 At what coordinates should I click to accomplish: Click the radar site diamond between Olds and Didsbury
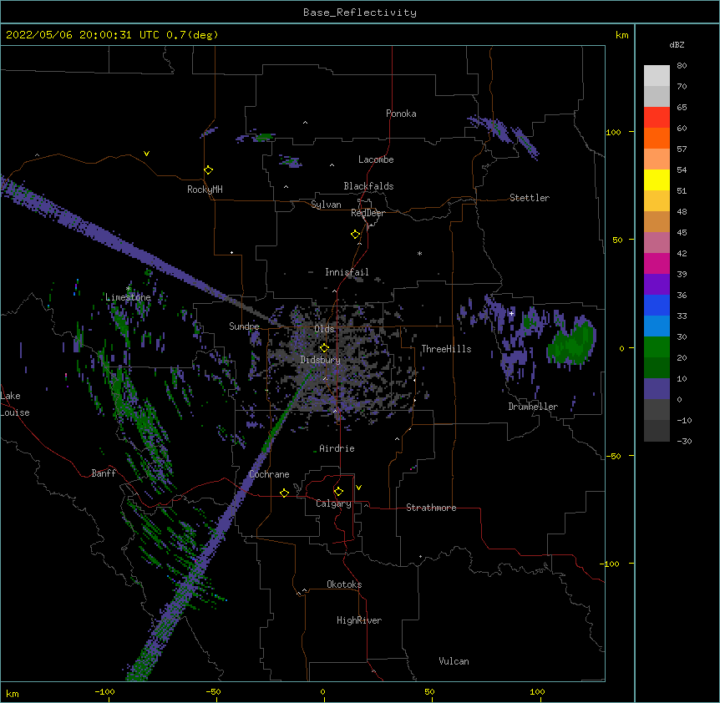pos(324,347)
